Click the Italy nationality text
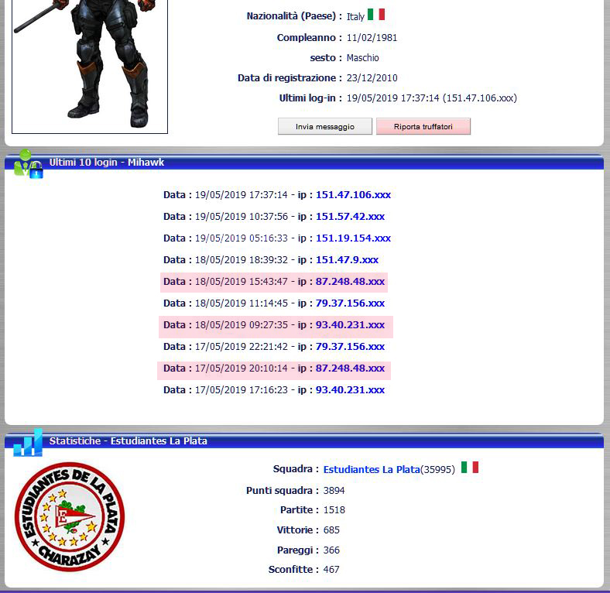Image resolution: width=610 pixels, height=593 pixels. click(x=355, y=17)
